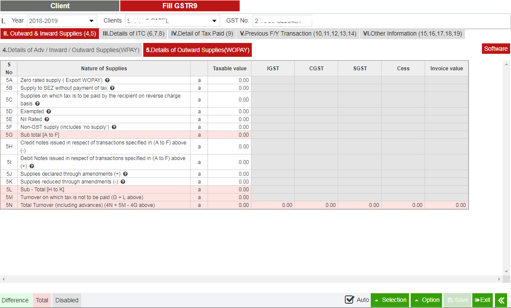Click the double-chevron collapse icon at bottom right

pyautogui.click(x=501, y=300)
